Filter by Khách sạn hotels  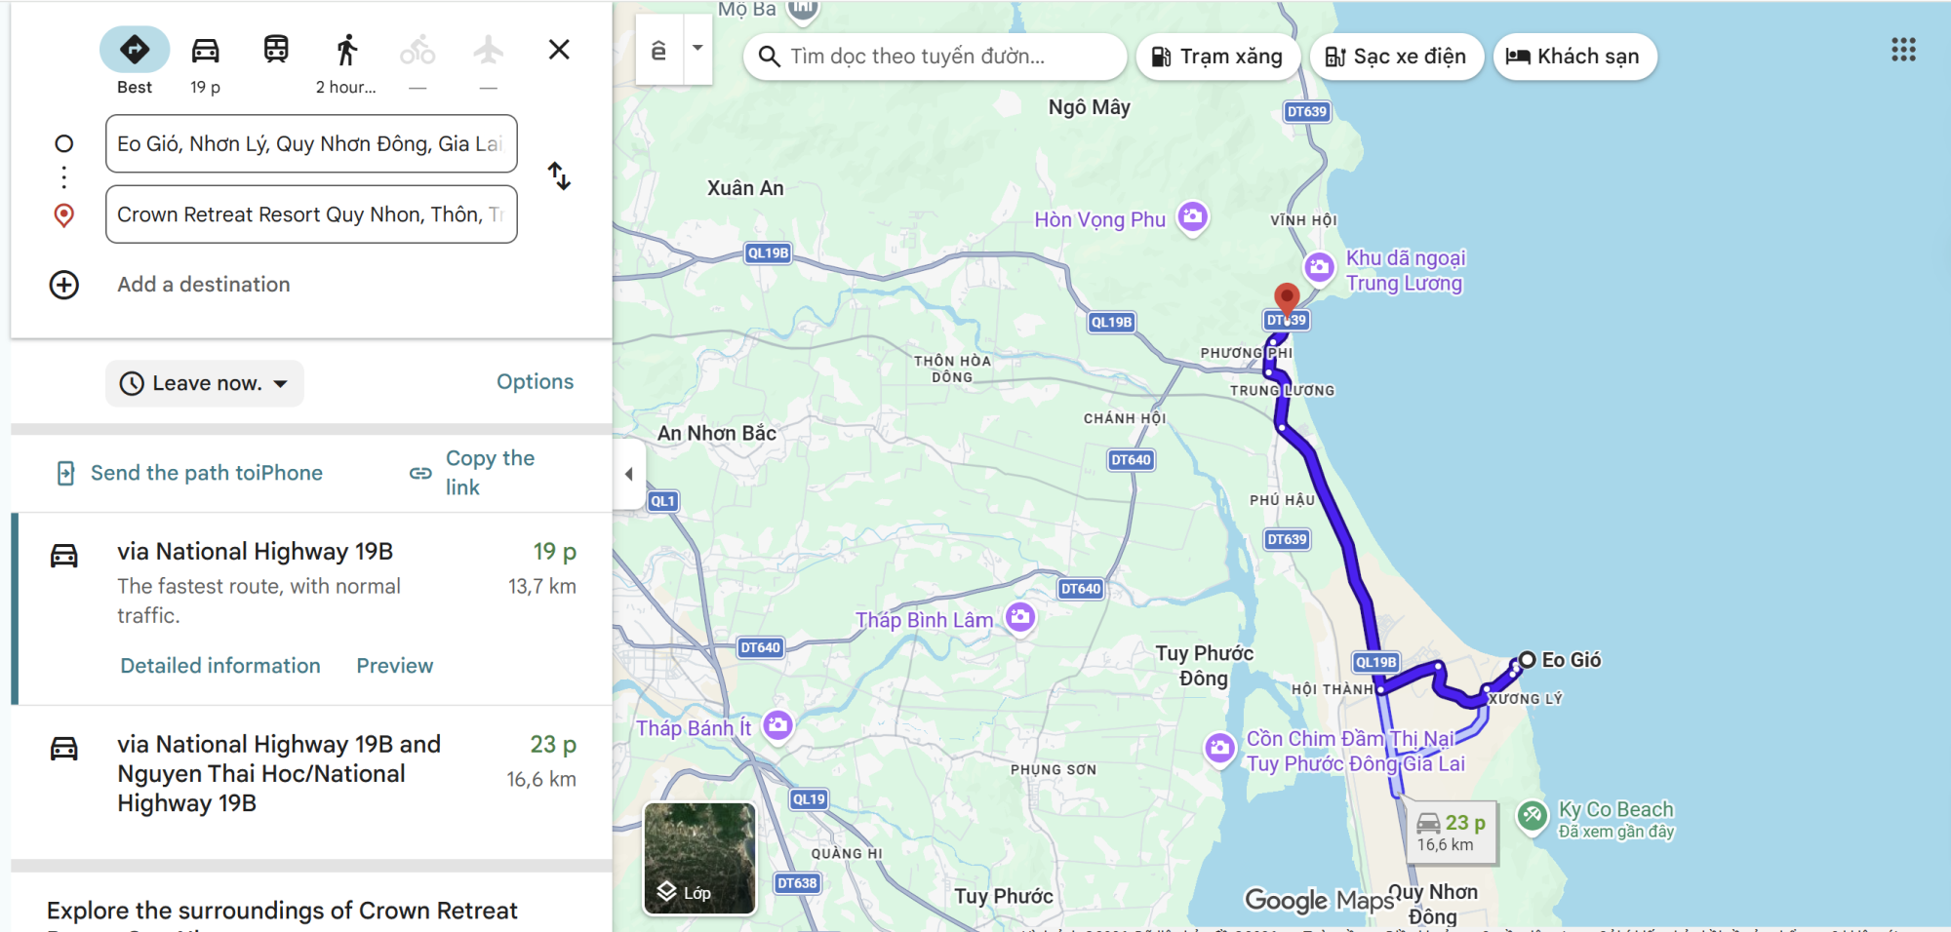click(x=1574, y=57)
